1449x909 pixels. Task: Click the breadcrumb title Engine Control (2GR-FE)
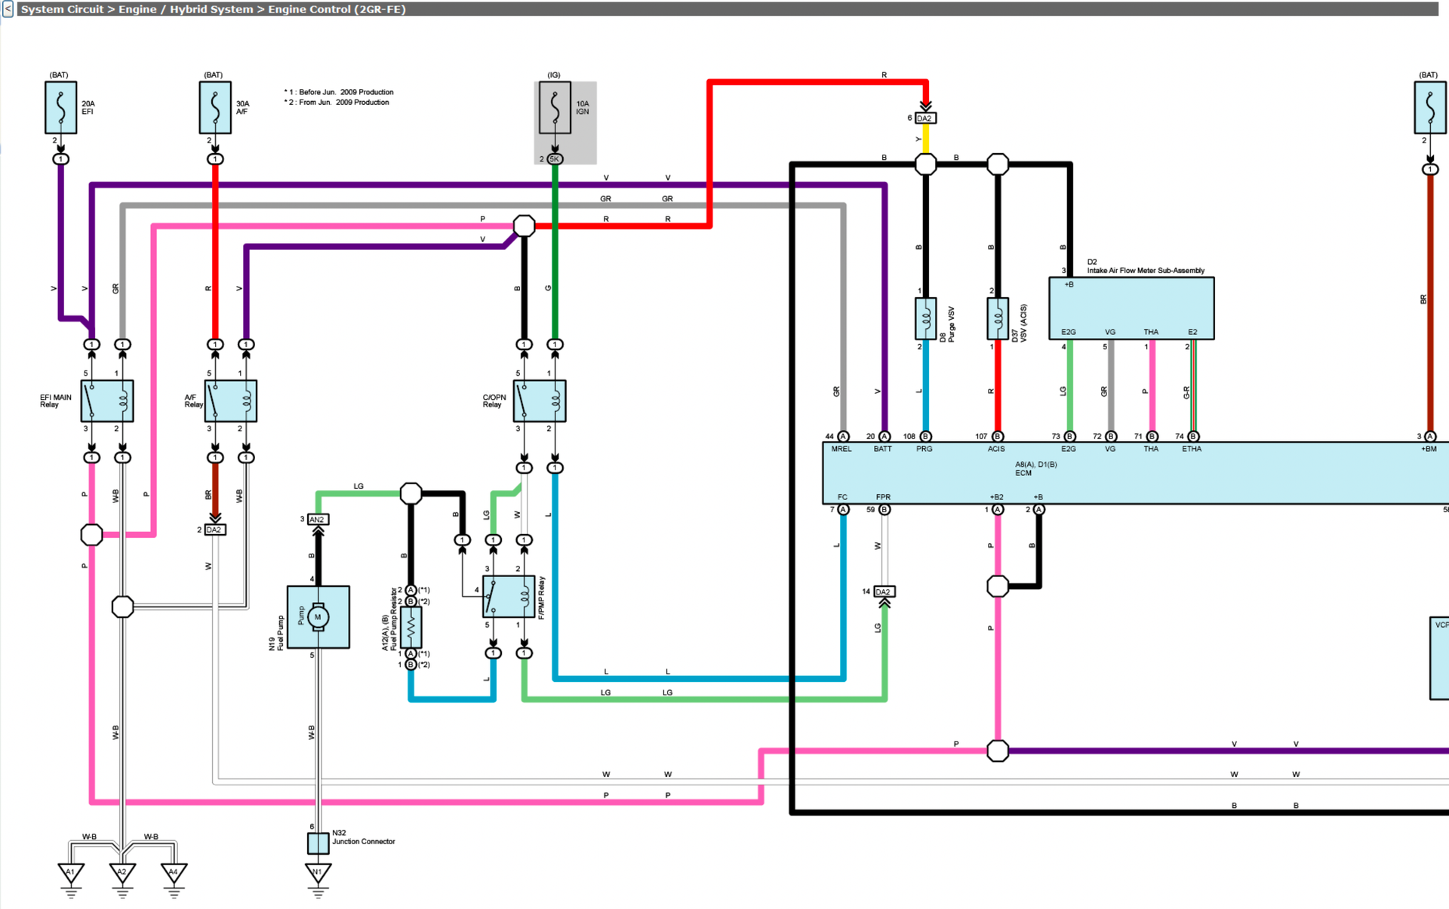[337, 9]
